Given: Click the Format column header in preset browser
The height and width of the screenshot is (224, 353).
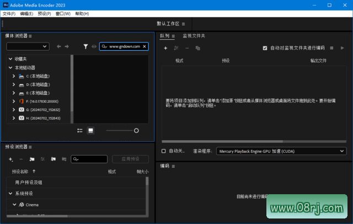Looking at the screenshot, I should click(x=112, y=172).
